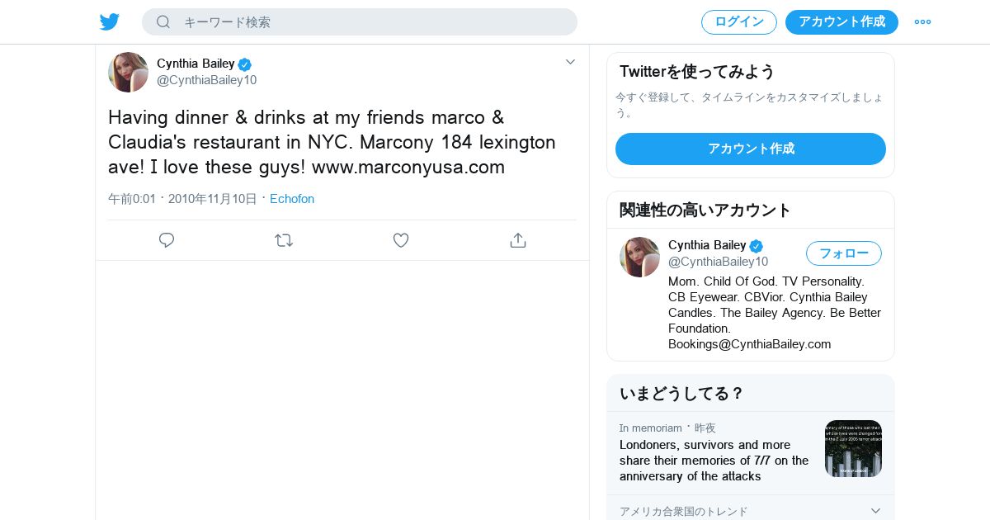Open @CynthiaBailey10 handle in tweet header
This screenshot has height=520, width=990.
[206, 80]
